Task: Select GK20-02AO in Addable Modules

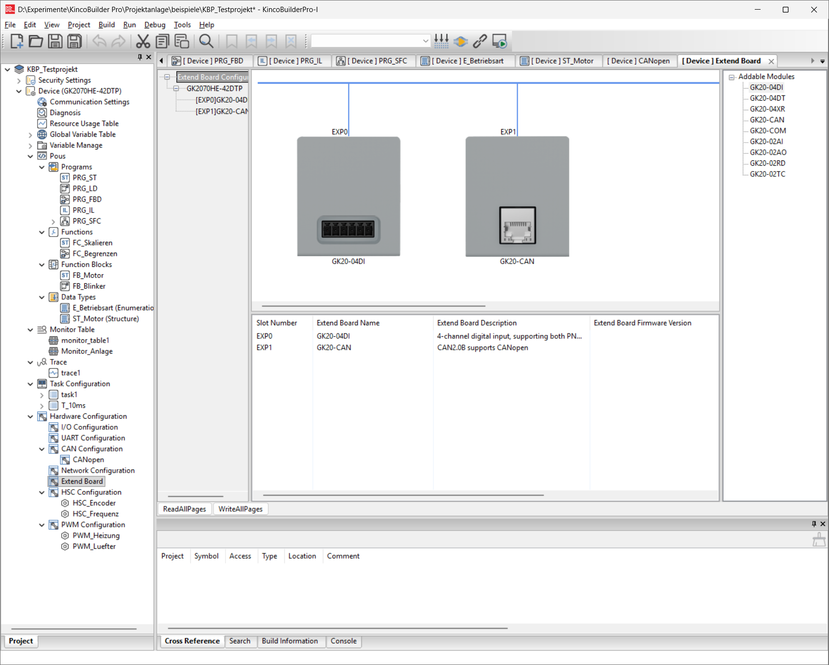Action: click(x=768, y=152)
